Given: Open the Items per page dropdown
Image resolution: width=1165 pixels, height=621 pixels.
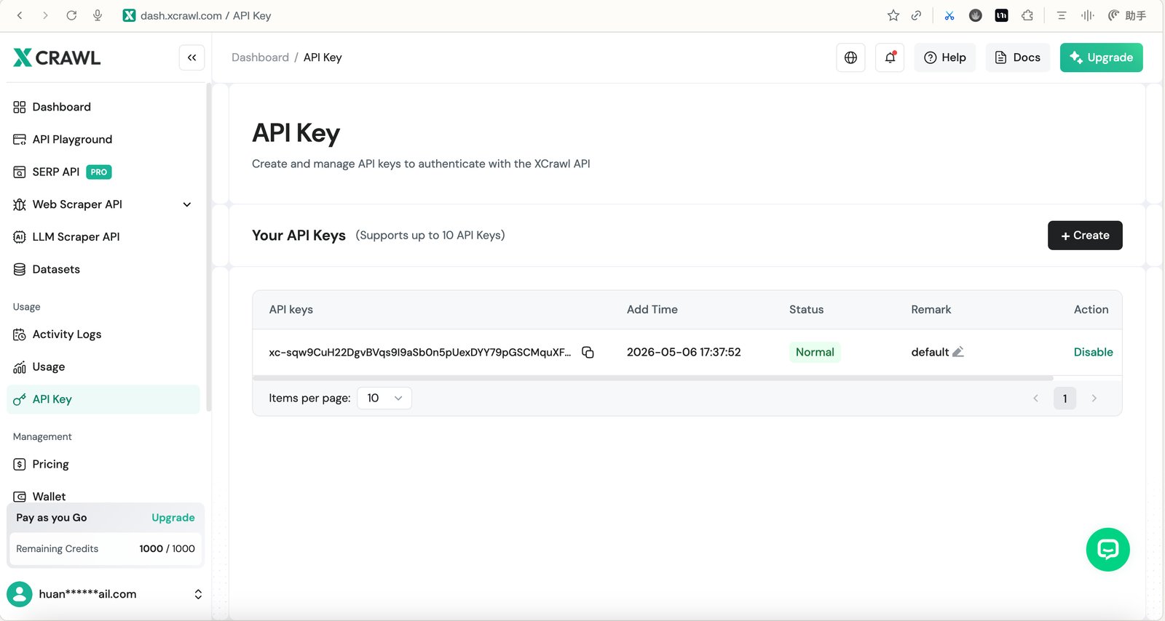Looking at the screenshot, I should 384,398.
